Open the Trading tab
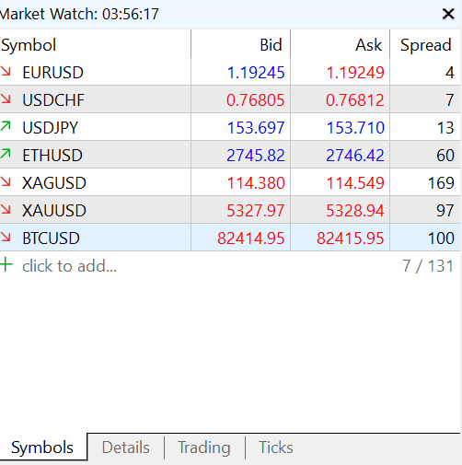This screenshot has width=462, height=465. click(x=204, y=448)
